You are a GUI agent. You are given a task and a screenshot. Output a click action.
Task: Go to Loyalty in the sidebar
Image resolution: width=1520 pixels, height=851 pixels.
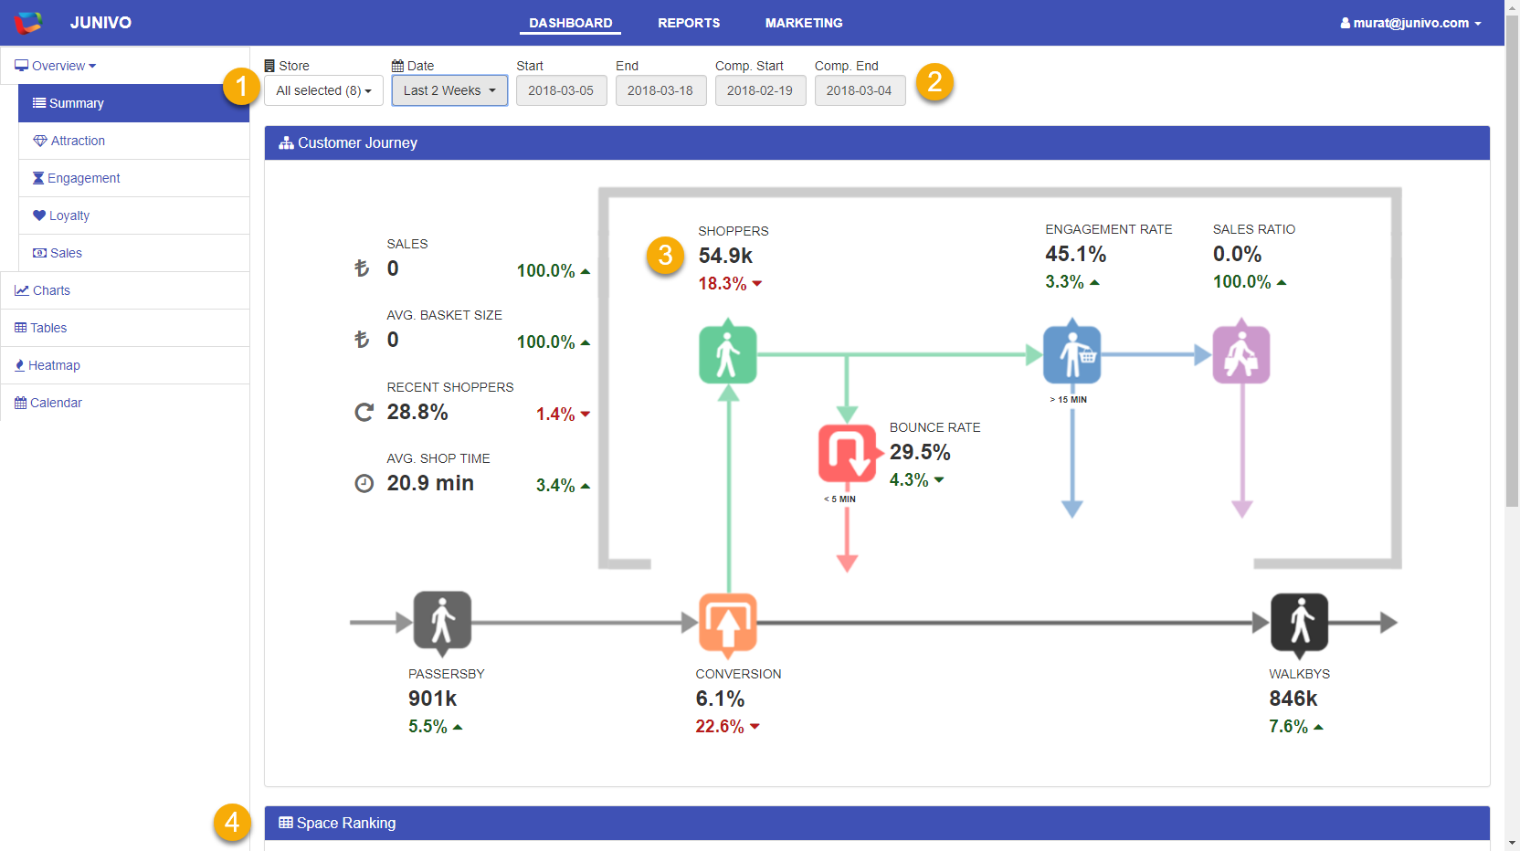pos(69,215)
